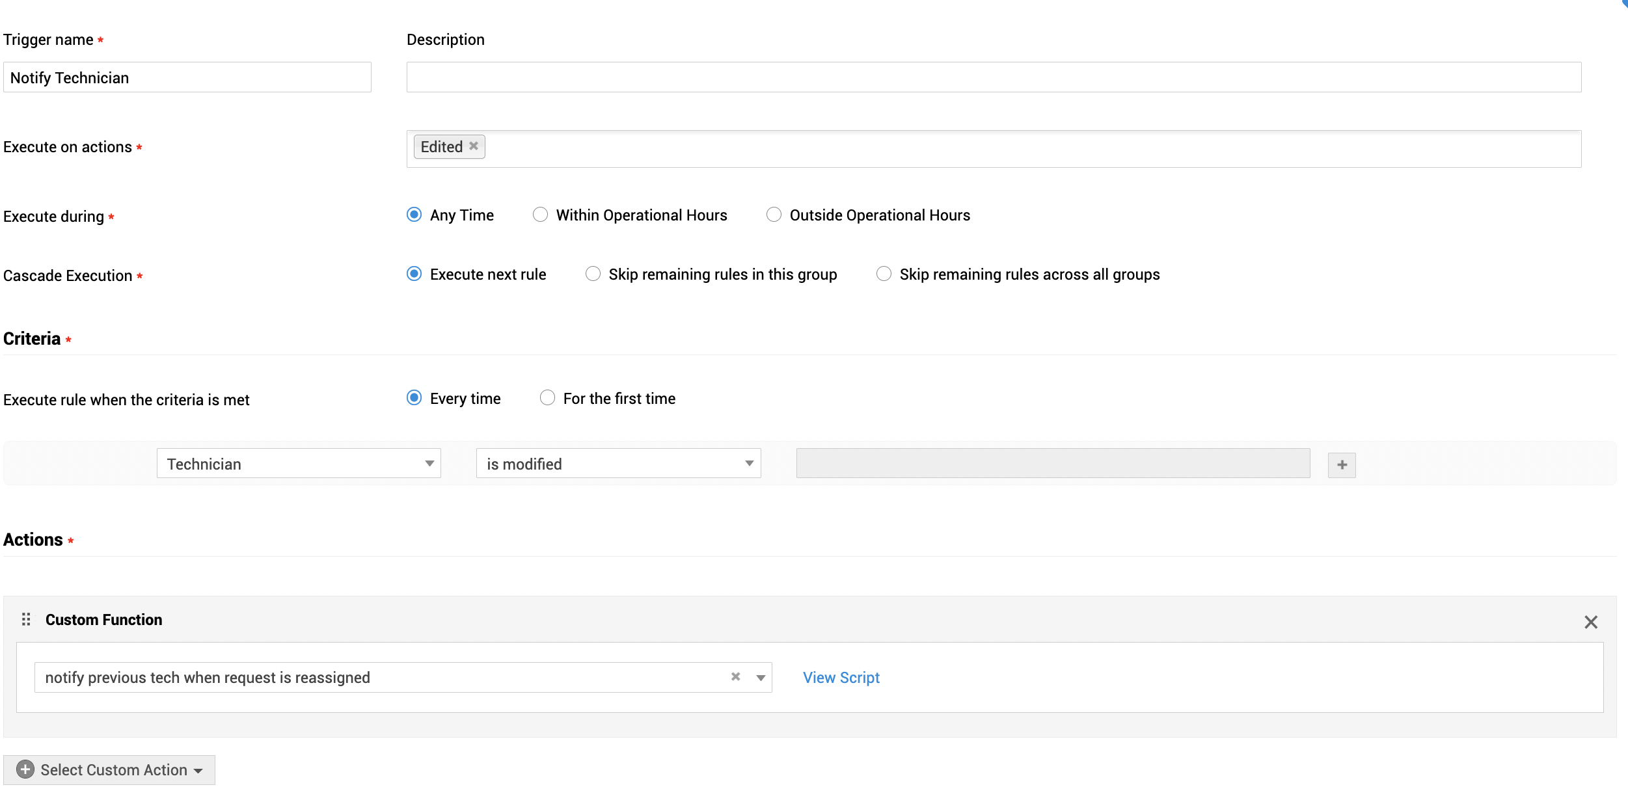This screenshot has height=787, width=1628.
Task: Add another criteria row with plus
Action: (1342, 464)
